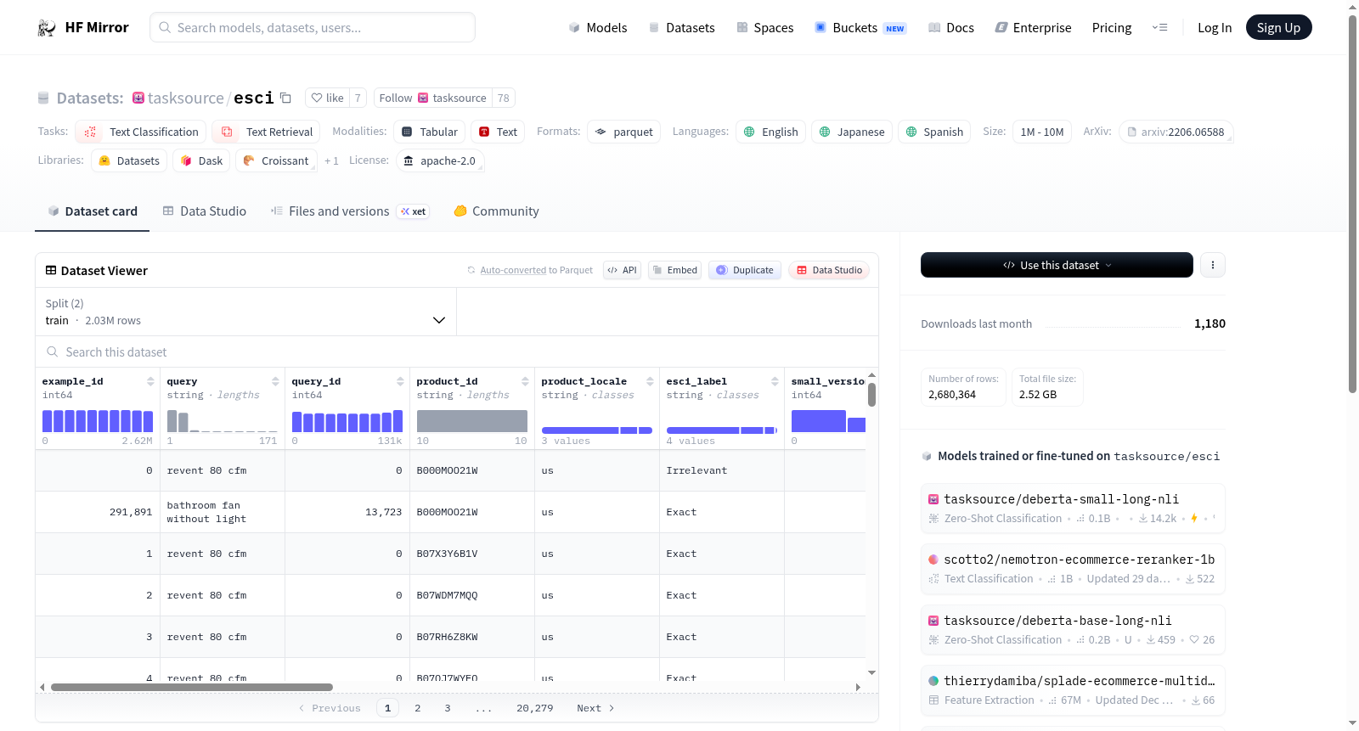
Task: Go to Datasets in the navigation
Action: (x=681, y=28)
